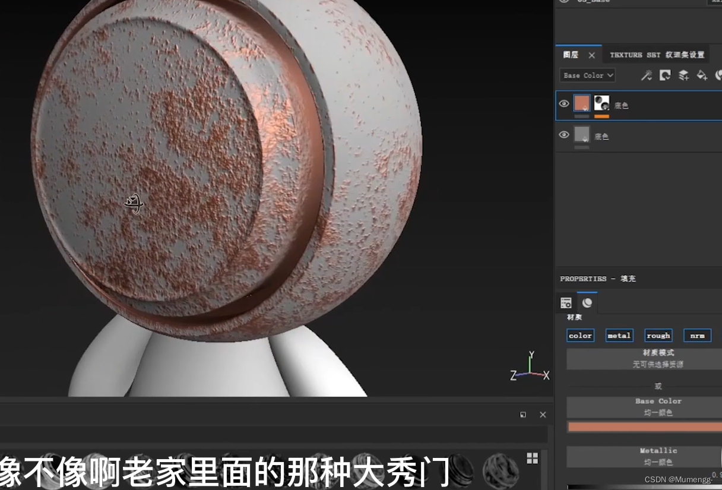The image size is (722, 490).
Task: Open the properties settings tab icon
Action: point(566,303)
